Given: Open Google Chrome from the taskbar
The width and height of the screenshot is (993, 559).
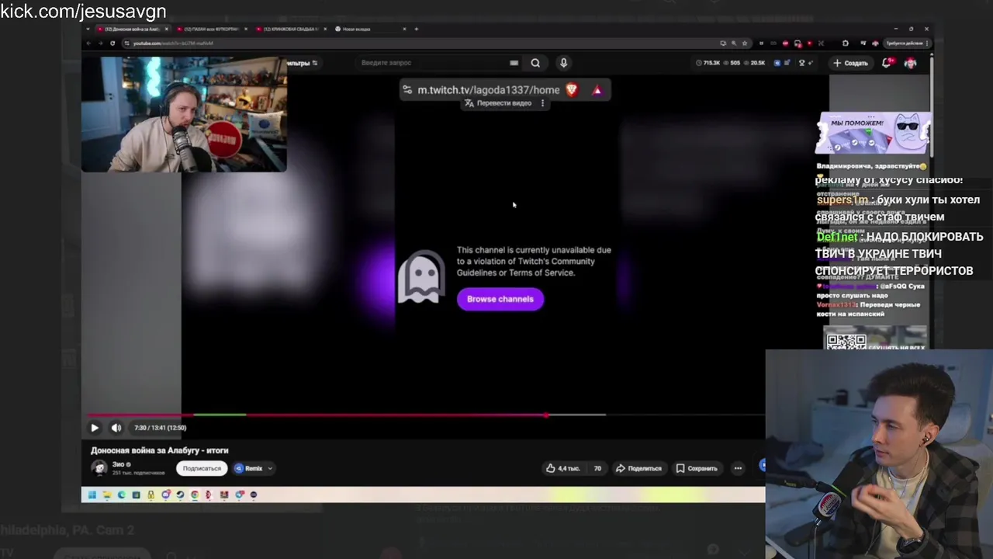Looking at the screenshot, I should point(195,495).
